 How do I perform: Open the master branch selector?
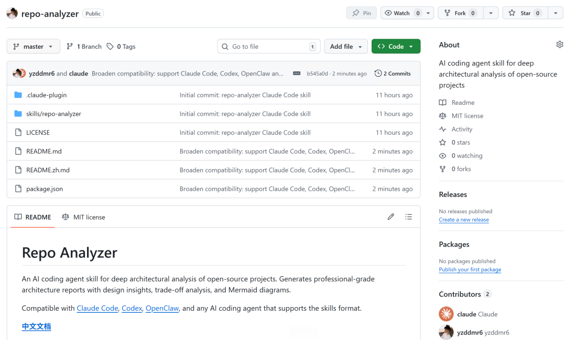coord(33,46)
